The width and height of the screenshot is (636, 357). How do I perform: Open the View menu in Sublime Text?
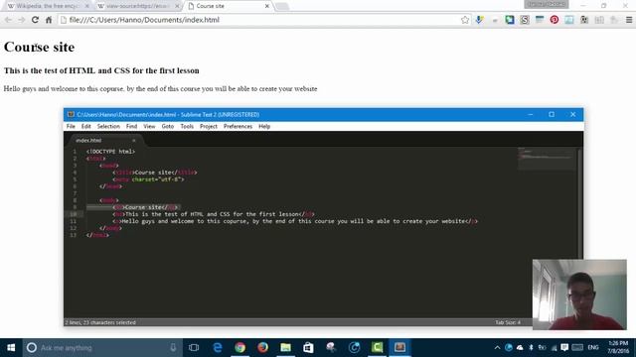pyautogui.click(x=149, y=126)
